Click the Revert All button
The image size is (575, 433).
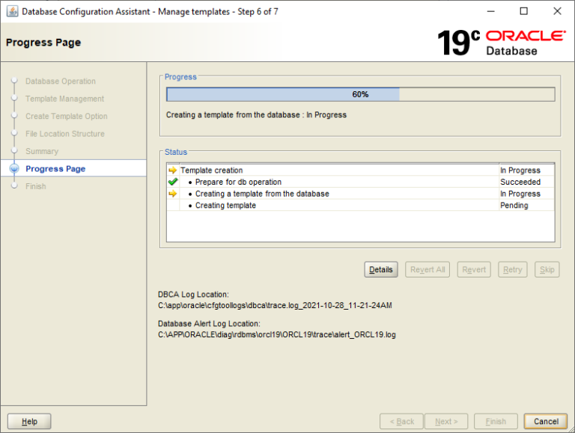point(428,270)
